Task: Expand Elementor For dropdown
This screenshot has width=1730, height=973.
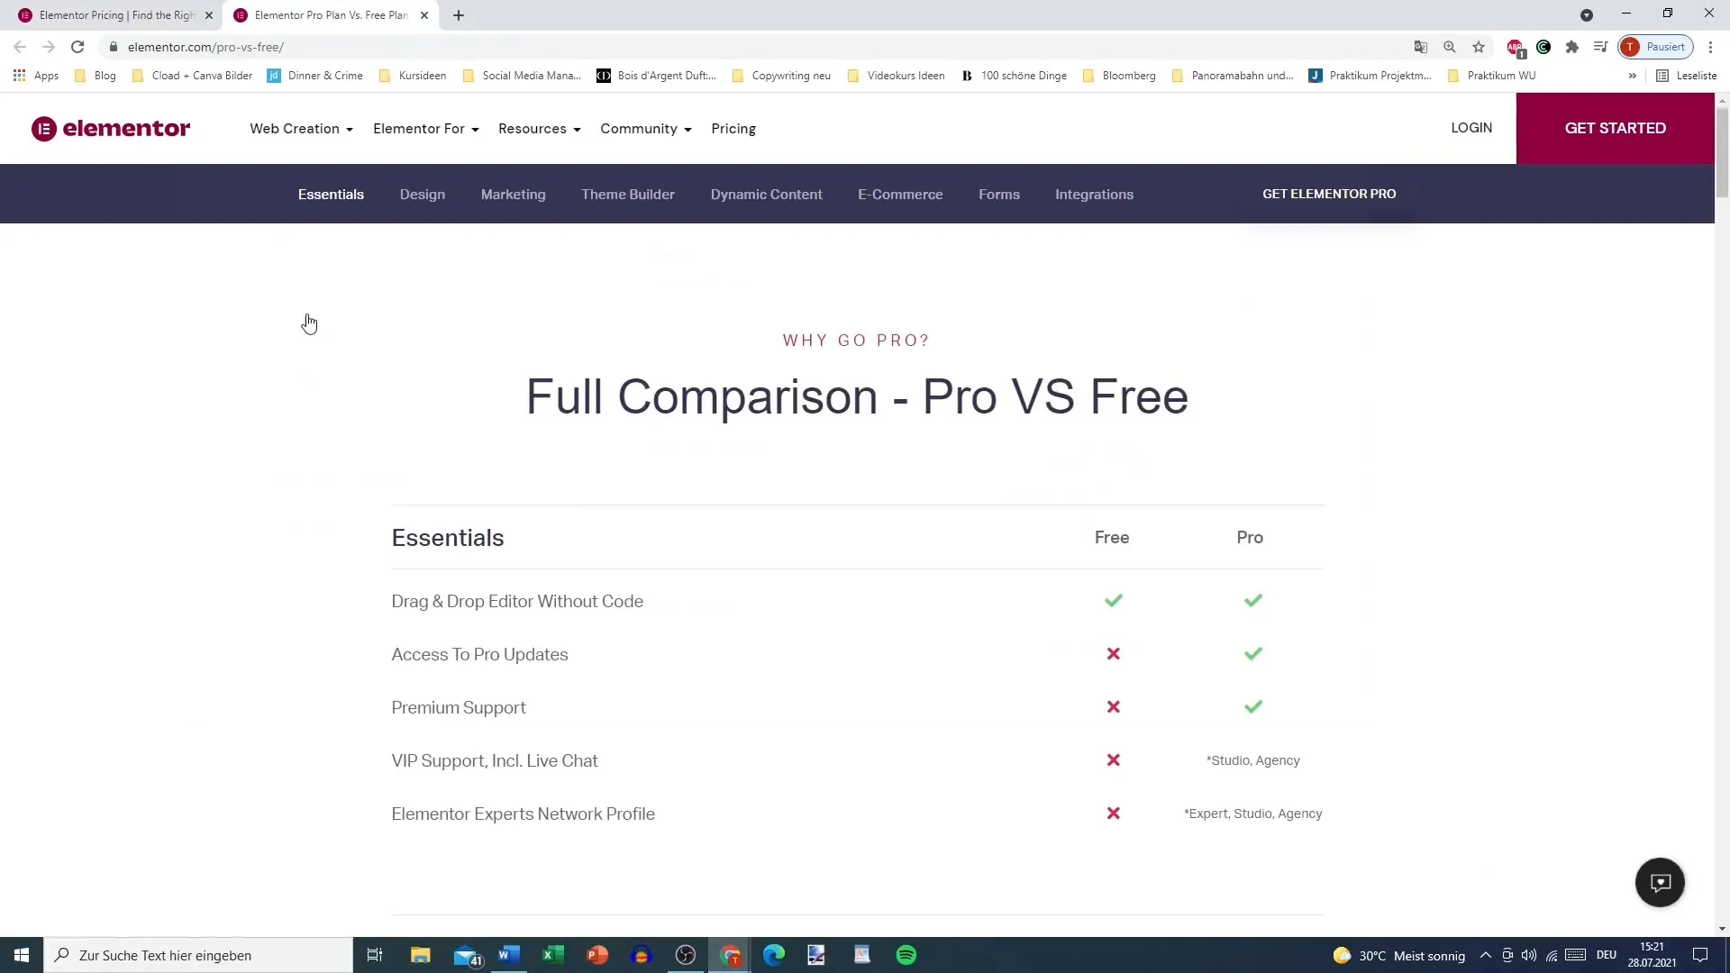Action: tap(425, 129)
